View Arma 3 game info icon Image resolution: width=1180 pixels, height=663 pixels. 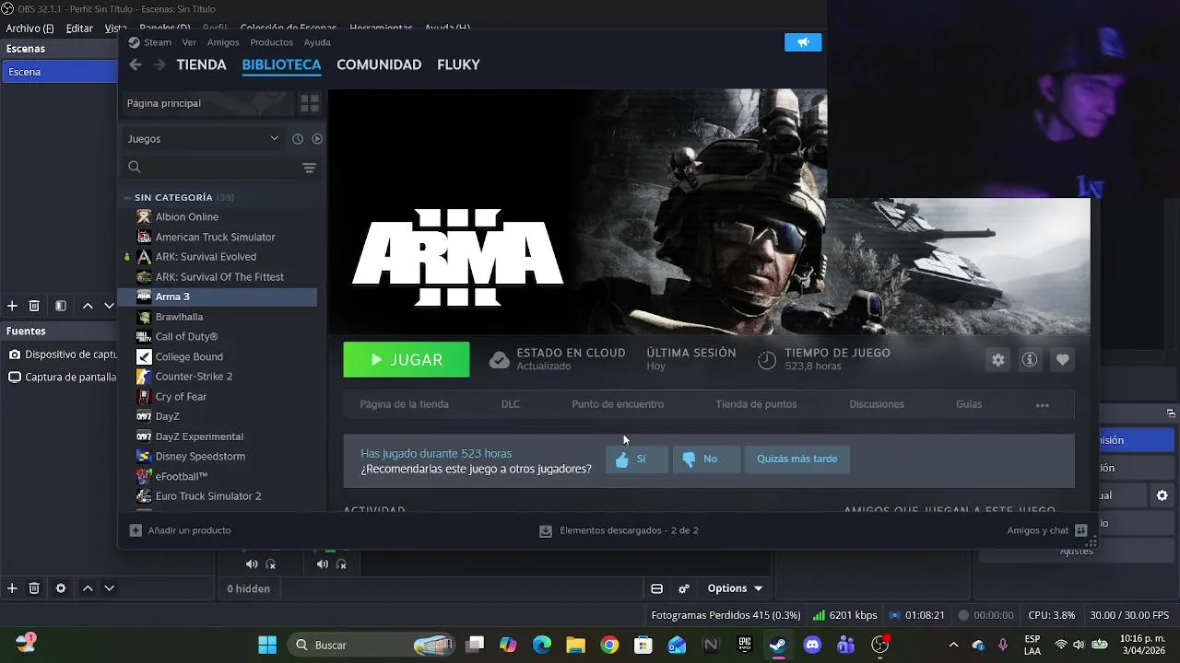click(x=1030, y=360)
